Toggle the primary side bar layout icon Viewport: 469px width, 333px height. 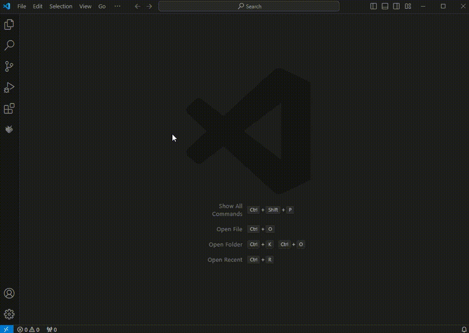click(x=374, y=6)
